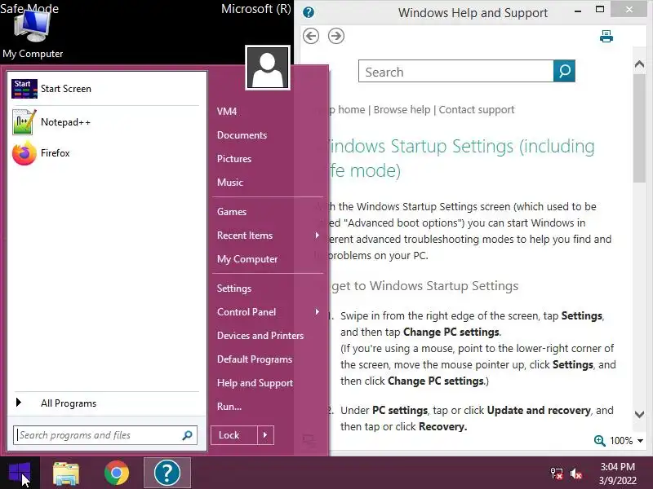Print the help topic
This screenshot has width=653, height=489.
pyautogui.click(x=606, y=37)
